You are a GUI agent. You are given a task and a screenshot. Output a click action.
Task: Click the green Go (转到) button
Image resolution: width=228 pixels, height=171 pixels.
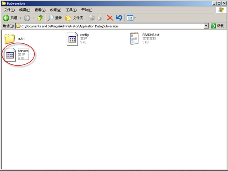coord(218,26)
